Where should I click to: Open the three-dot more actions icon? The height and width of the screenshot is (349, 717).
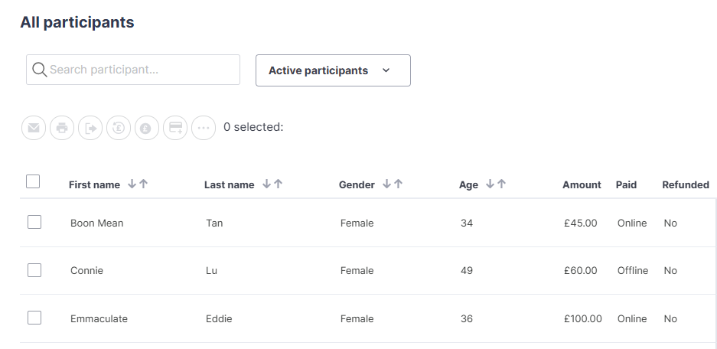point(203,128)
